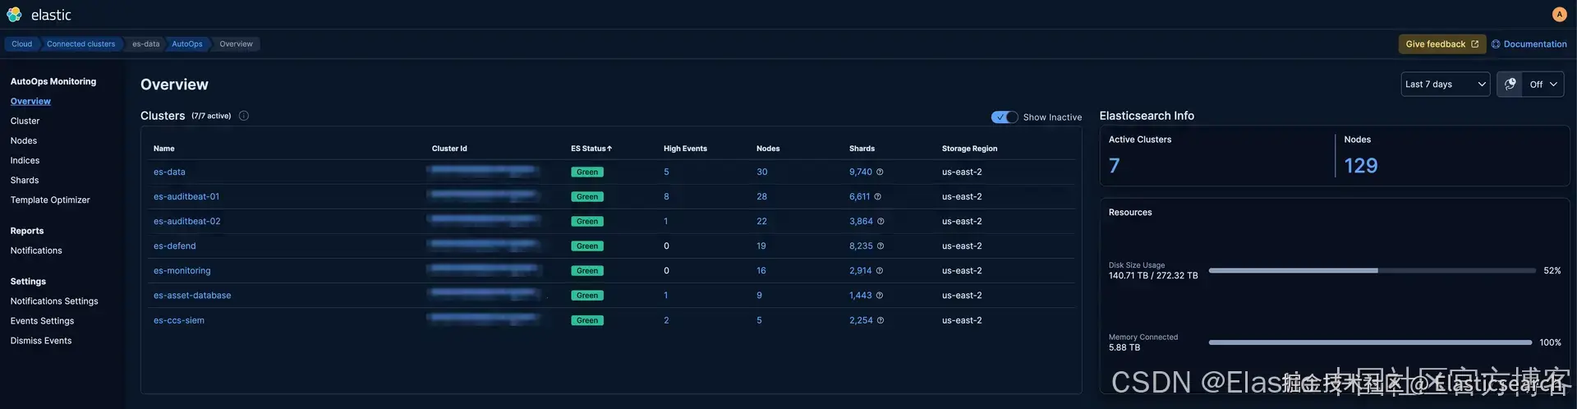
Task: Open the es-monitoring cluster link
Action: coord(182,270)
